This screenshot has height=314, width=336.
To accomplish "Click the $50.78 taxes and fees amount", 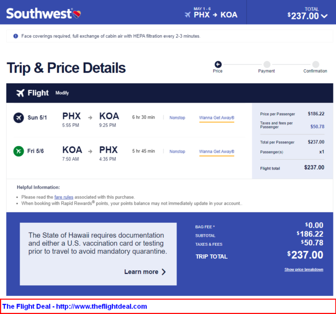I will pos(317,126).
